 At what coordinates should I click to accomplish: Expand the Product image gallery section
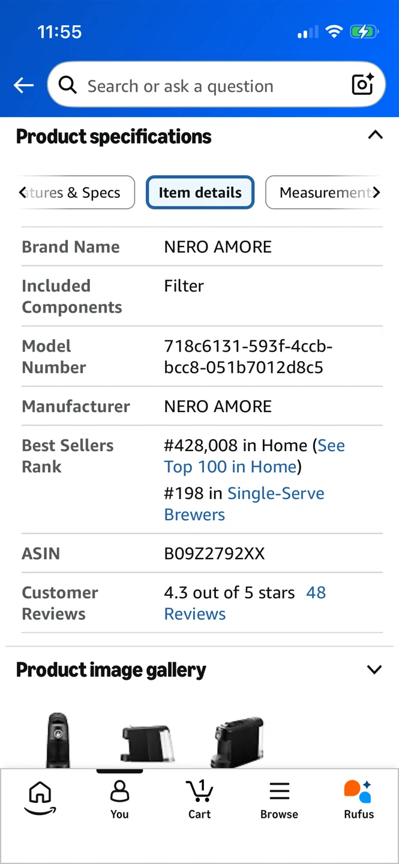[374, 670]
